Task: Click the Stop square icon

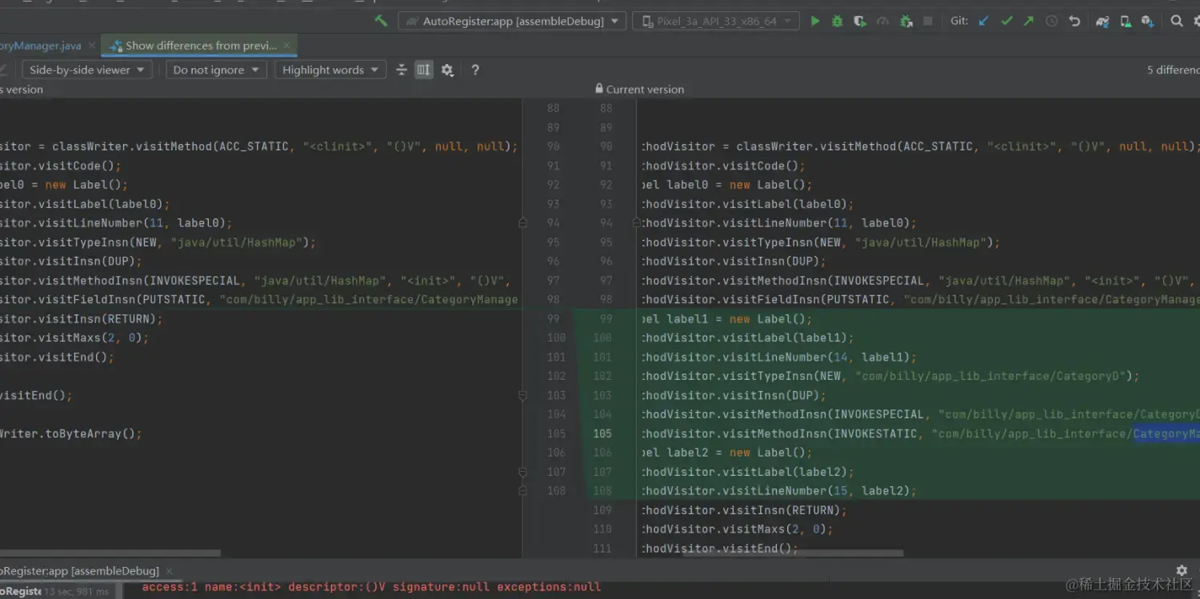Action: click(928, 21)
